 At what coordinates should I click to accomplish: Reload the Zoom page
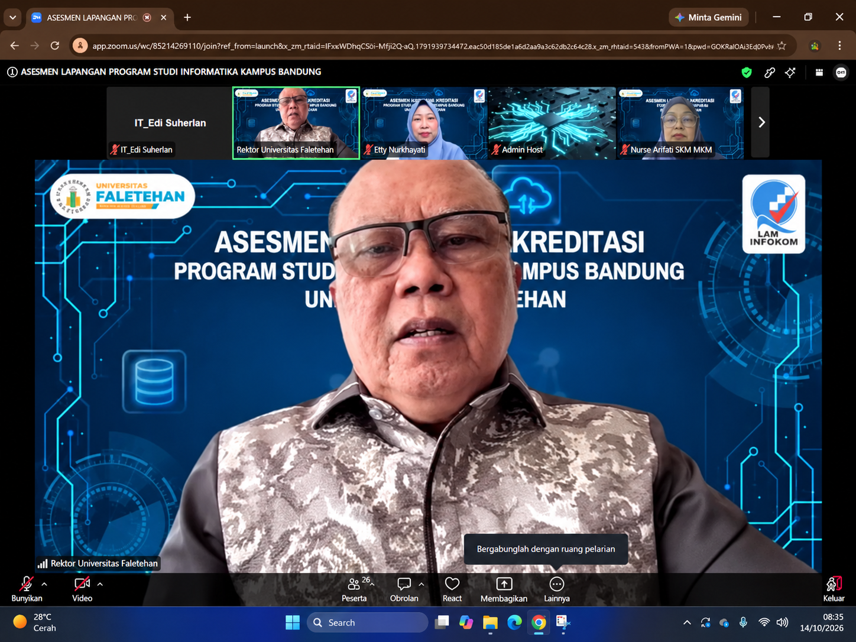(55, 46)
